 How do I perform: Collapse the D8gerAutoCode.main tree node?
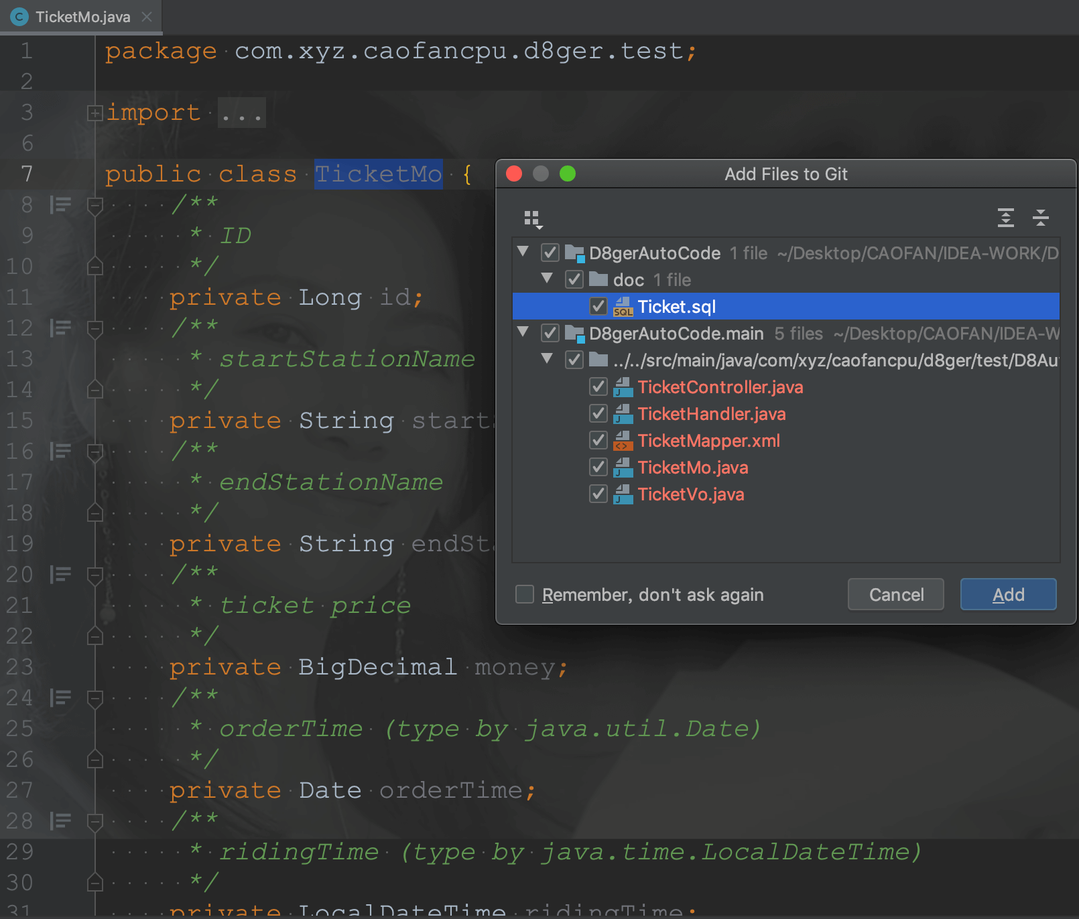[x=523, y=332]
